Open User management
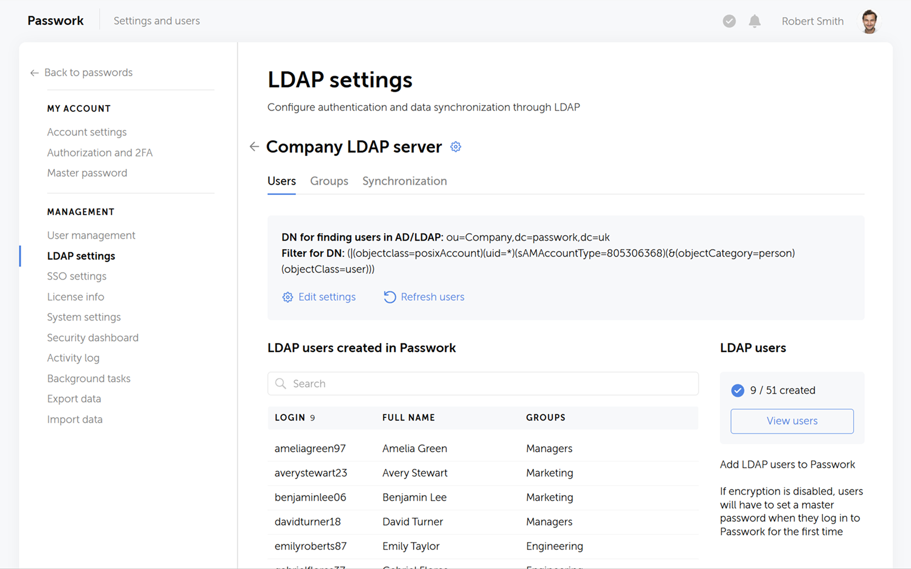This screenshot has width=911, height=569. (x=91, y=235)
